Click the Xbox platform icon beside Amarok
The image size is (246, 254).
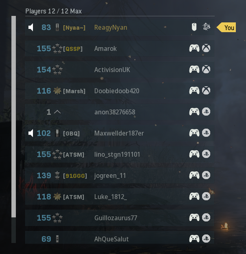click(x=206, y=48)
